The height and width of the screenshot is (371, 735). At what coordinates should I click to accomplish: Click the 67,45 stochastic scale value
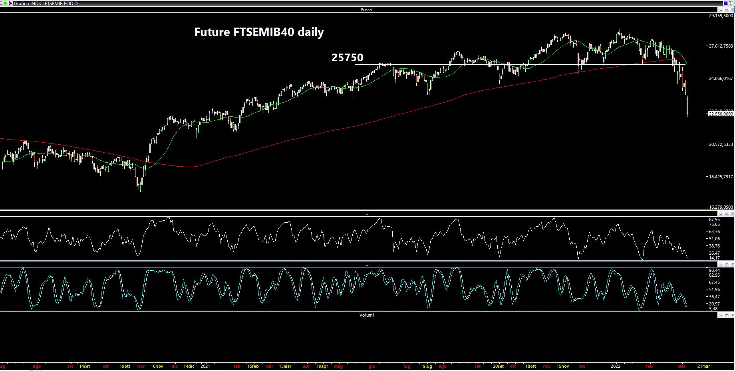point(714,282)
